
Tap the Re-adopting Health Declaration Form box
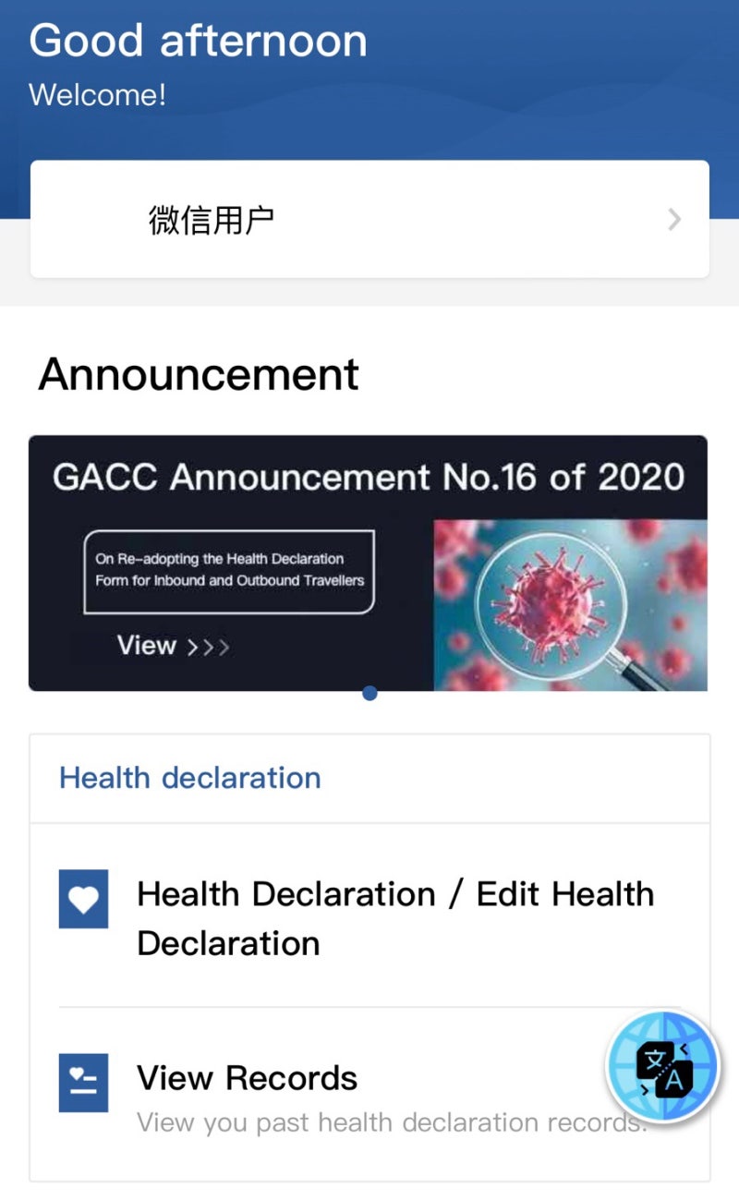(x=229, y=571)
